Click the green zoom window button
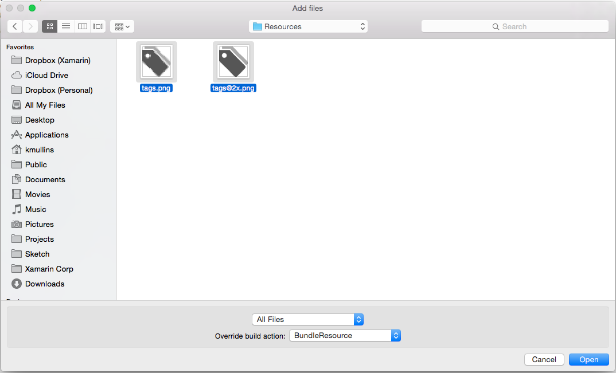Screen dimensions: 616x373 (32, 8)
